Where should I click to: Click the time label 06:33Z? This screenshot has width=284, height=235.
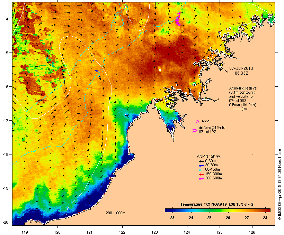coord(242,73)
